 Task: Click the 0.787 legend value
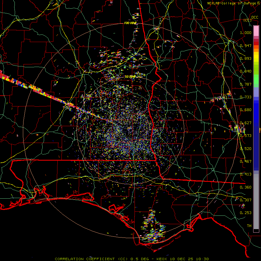tap(246, 84)
